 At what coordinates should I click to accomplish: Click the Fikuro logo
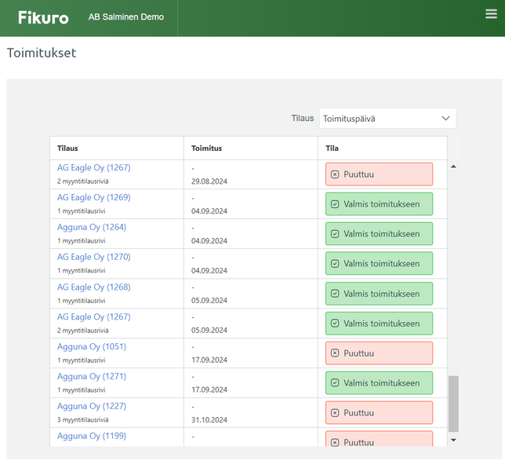[43, 17]
